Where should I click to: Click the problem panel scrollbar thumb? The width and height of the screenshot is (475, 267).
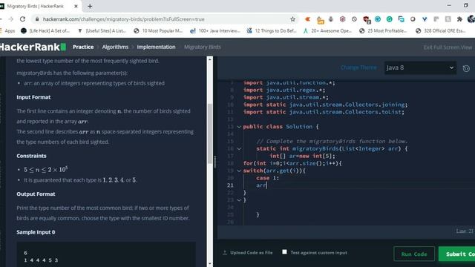click(x=209, y=133)
